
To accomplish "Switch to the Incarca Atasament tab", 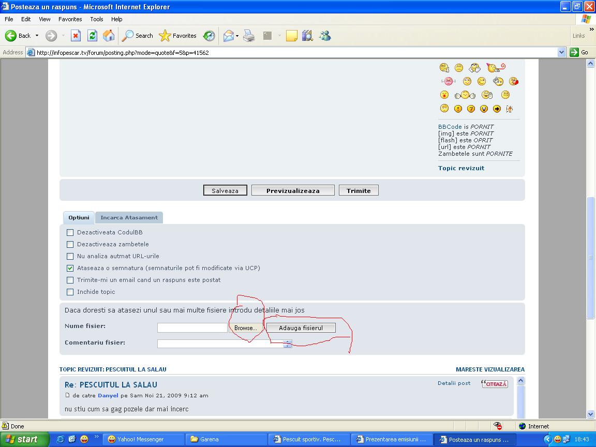I will (129, 217).
